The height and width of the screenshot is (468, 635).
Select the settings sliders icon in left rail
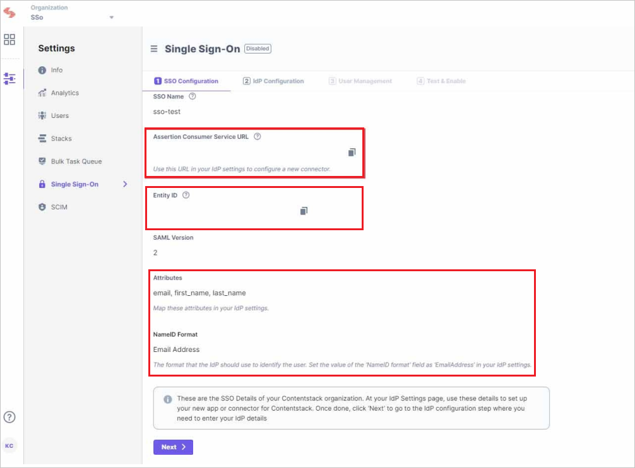pyautogui.click(x=9, y=79)
